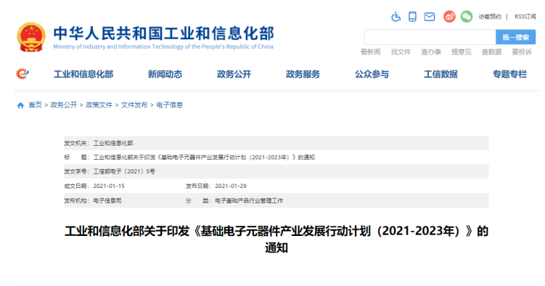Click 发布日期 value 2021-01-29
545x286 pixels.
coord(231,187)
